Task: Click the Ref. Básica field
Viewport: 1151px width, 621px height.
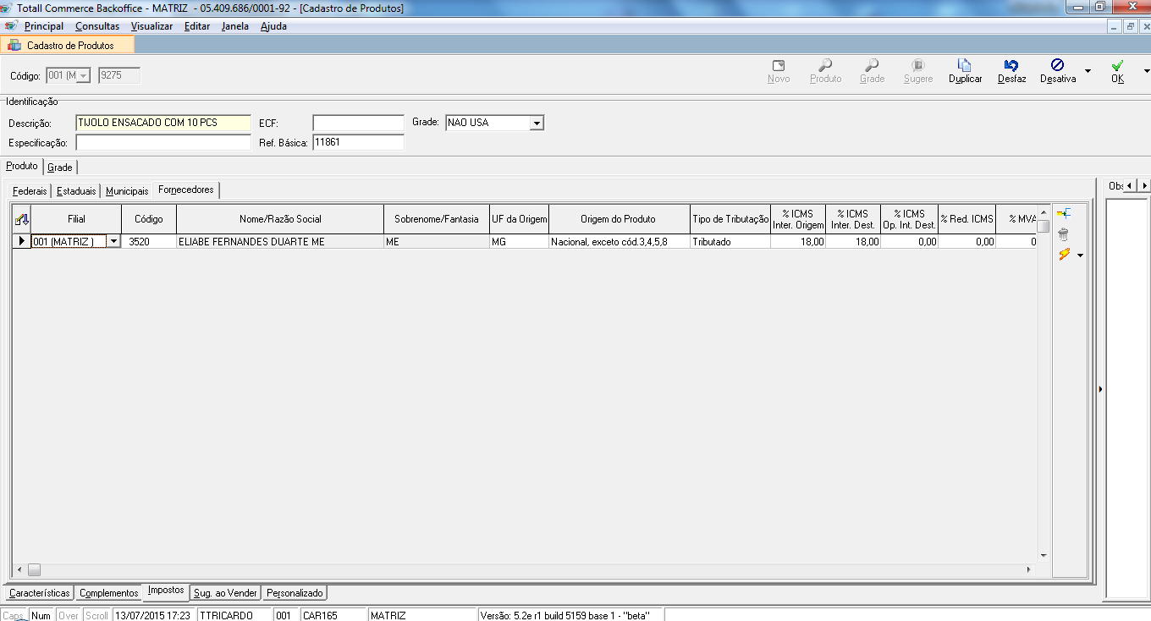Action: coord(358,143)
